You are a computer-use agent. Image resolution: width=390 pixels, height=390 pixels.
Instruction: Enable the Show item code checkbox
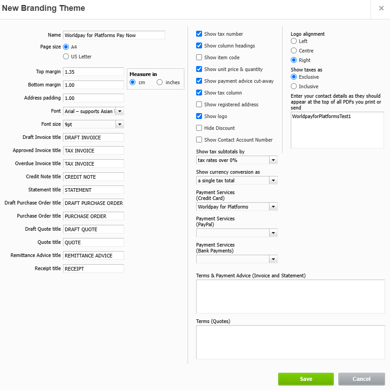pos(199,57)
